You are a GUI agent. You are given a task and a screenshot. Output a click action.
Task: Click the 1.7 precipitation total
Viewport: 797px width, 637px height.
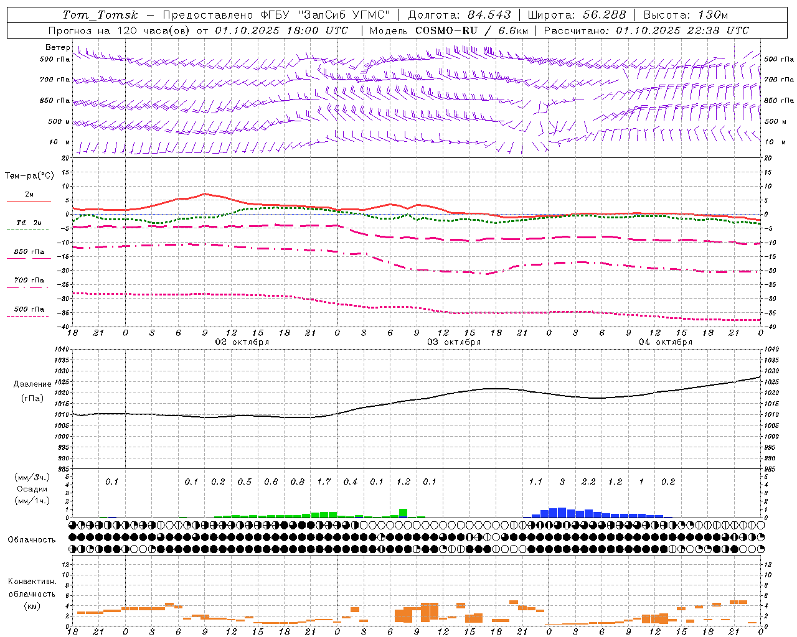click(x=324, y=481)
